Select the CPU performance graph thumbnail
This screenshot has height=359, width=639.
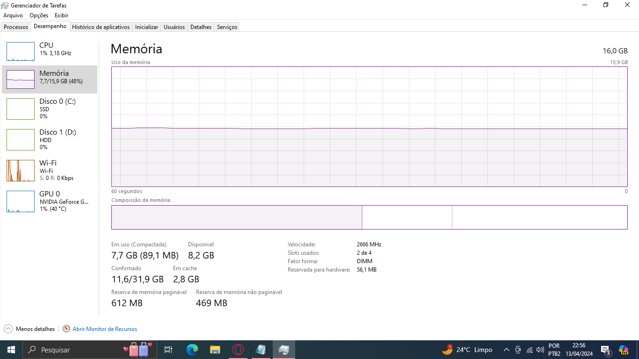coord(21,51)
